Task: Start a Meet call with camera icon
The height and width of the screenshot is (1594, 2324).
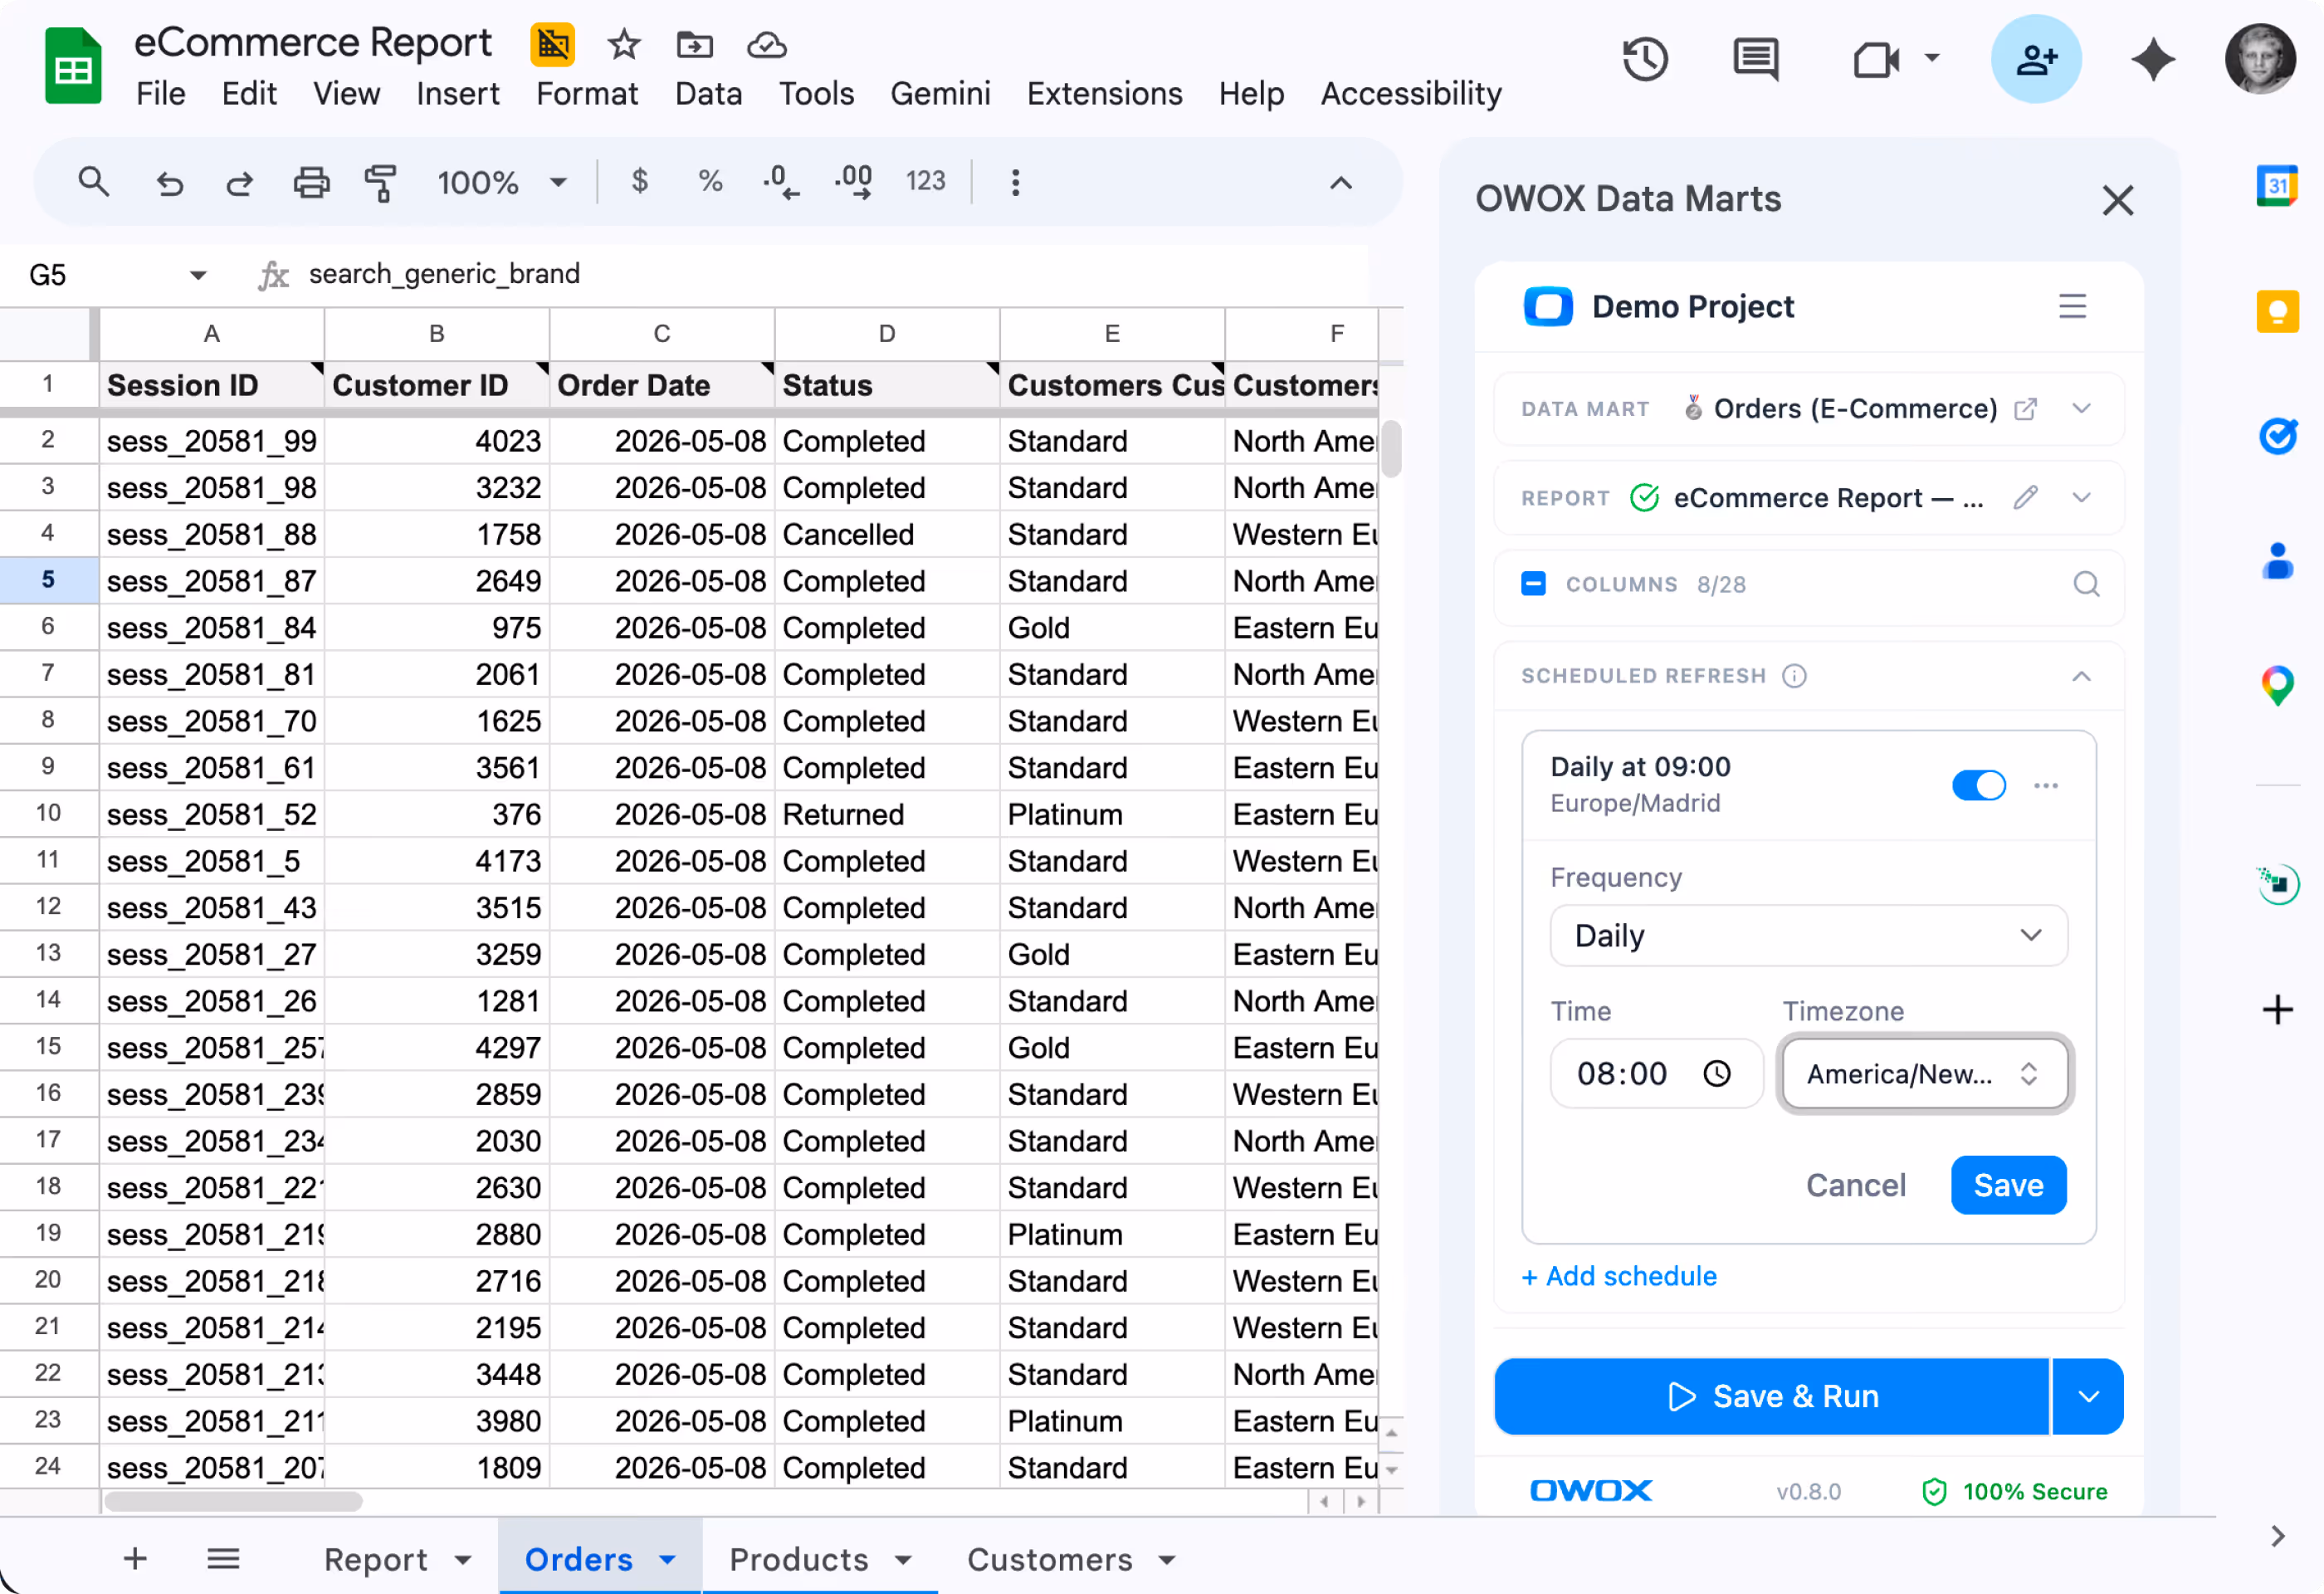Action: coord(1876,60)
